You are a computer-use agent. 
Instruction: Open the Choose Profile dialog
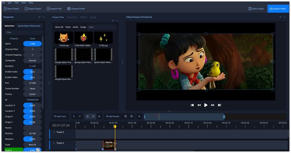(x=76, y=9)
